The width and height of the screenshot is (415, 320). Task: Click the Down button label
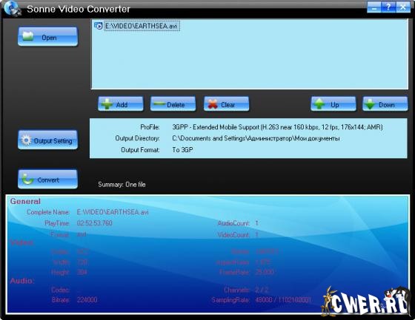pos(387,105)
